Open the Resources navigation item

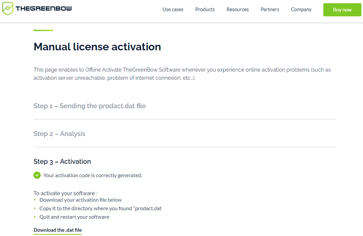coord(237,10)
